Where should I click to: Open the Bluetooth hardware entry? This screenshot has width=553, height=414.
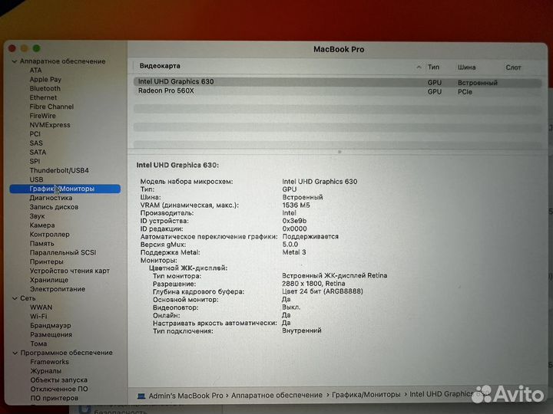pyautogui.click(x=45, y=88)
